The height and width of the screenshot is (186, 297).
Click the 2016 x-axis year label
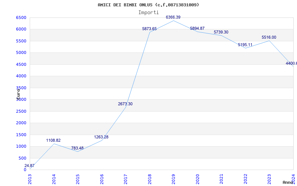102,179
